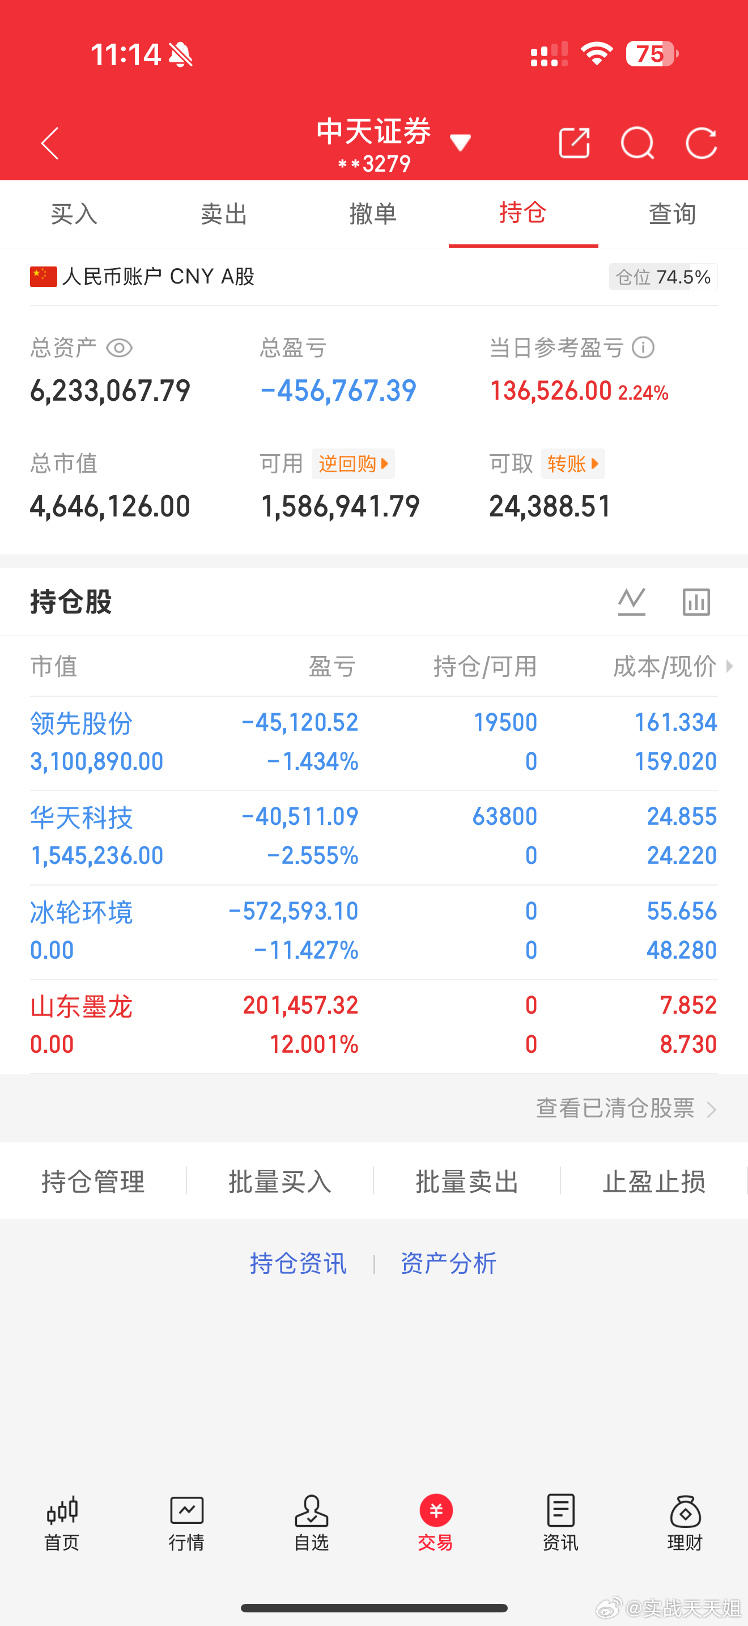The width and height of the screenshot is (748, 1626).
Task: Tap 止盈止损 button
Action: pos(654,1181)
